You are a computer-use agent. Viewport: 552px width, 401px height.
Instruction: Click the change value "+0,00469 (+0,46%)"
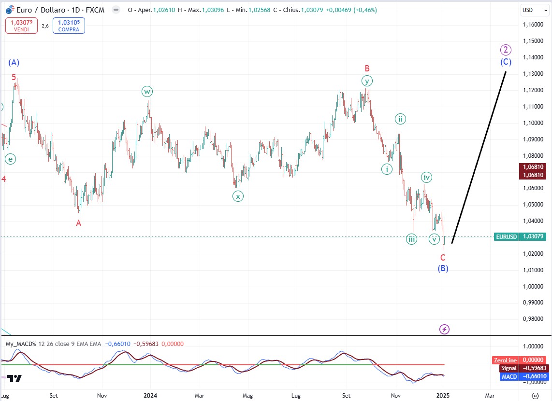tap(351, 10)
